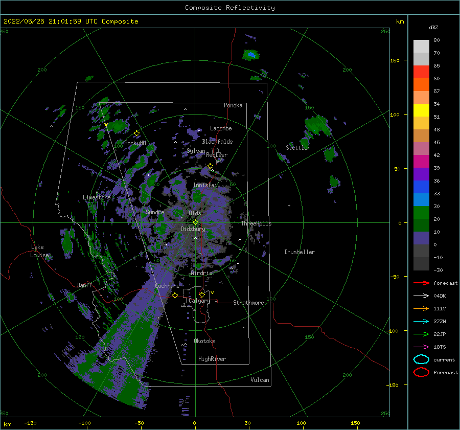Select the 80 dBZ color swatch
The height and width of the screenshot is (430, 460).
pos(421,46)
